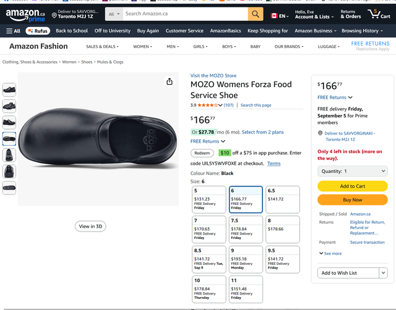
Task: Click Search this page link
Action: 256,105
